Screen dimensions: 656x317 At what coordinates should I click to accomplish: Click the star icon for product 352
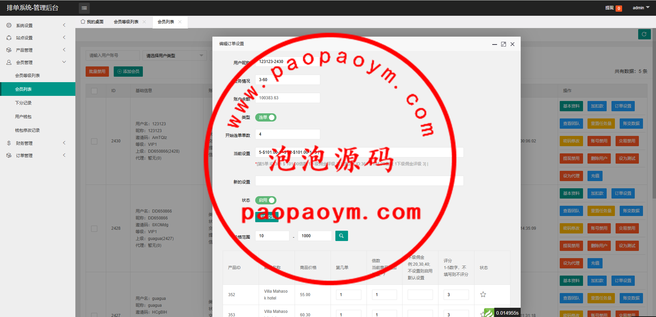483,294
